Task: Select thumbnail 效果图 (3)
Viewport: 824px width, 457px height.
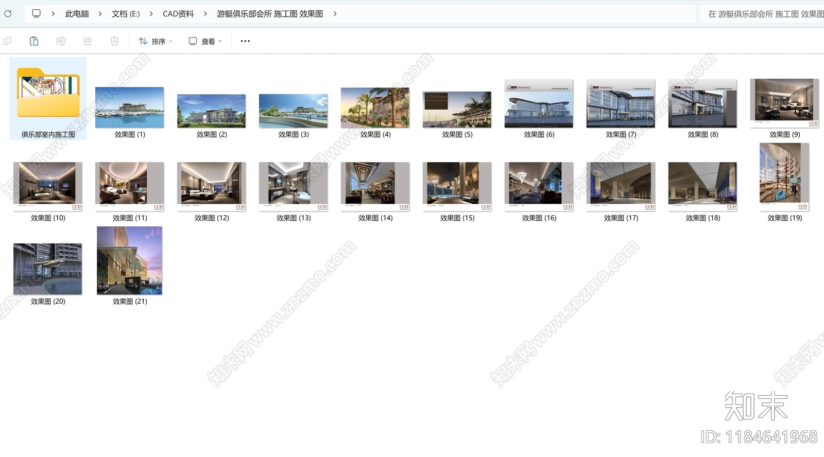Action: tap(293, 111)
